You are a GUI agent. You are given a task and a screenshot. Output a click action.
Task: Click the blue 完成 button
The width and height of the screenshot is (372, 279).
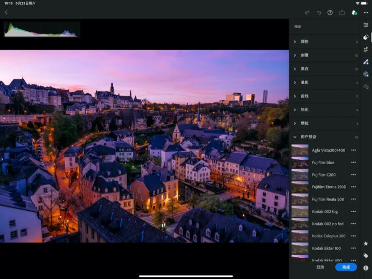(346, 267)
